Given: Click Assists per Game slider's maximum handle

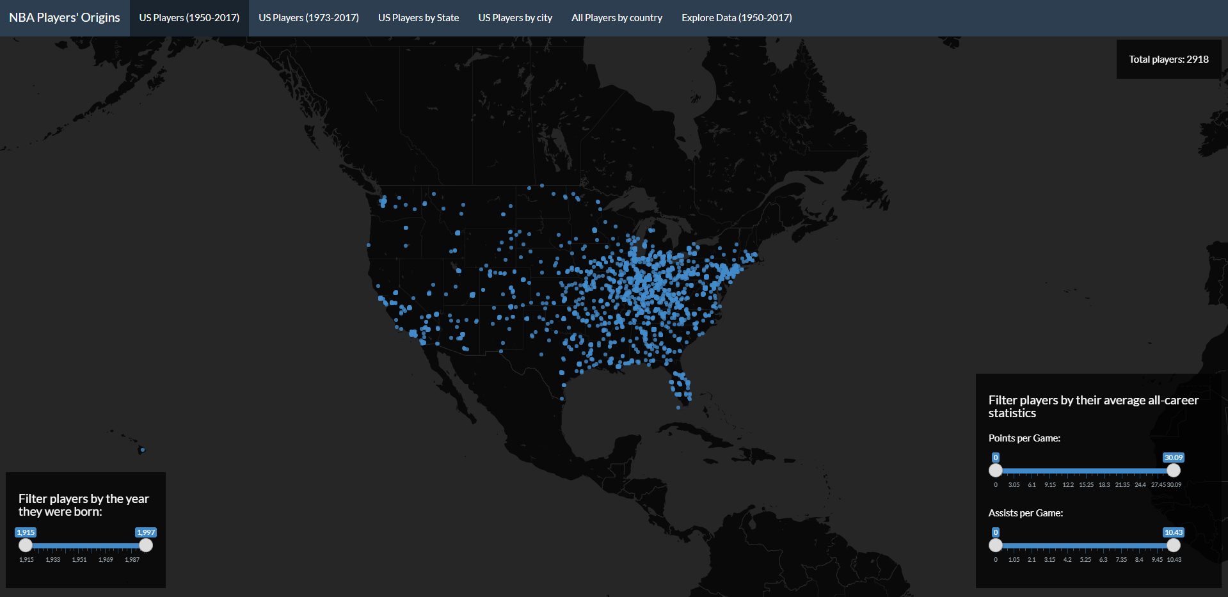Looking at the screenshot, I should tap(1174, 545).
